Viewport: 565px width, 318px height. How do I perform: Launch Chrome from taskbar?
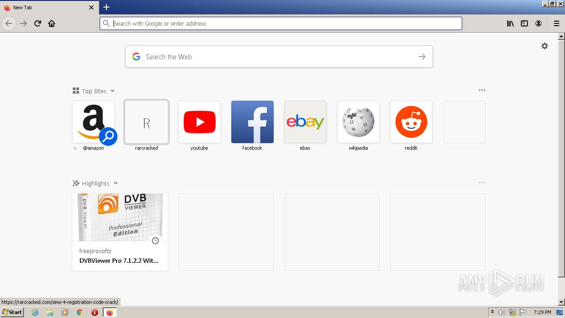coord(80,312)
